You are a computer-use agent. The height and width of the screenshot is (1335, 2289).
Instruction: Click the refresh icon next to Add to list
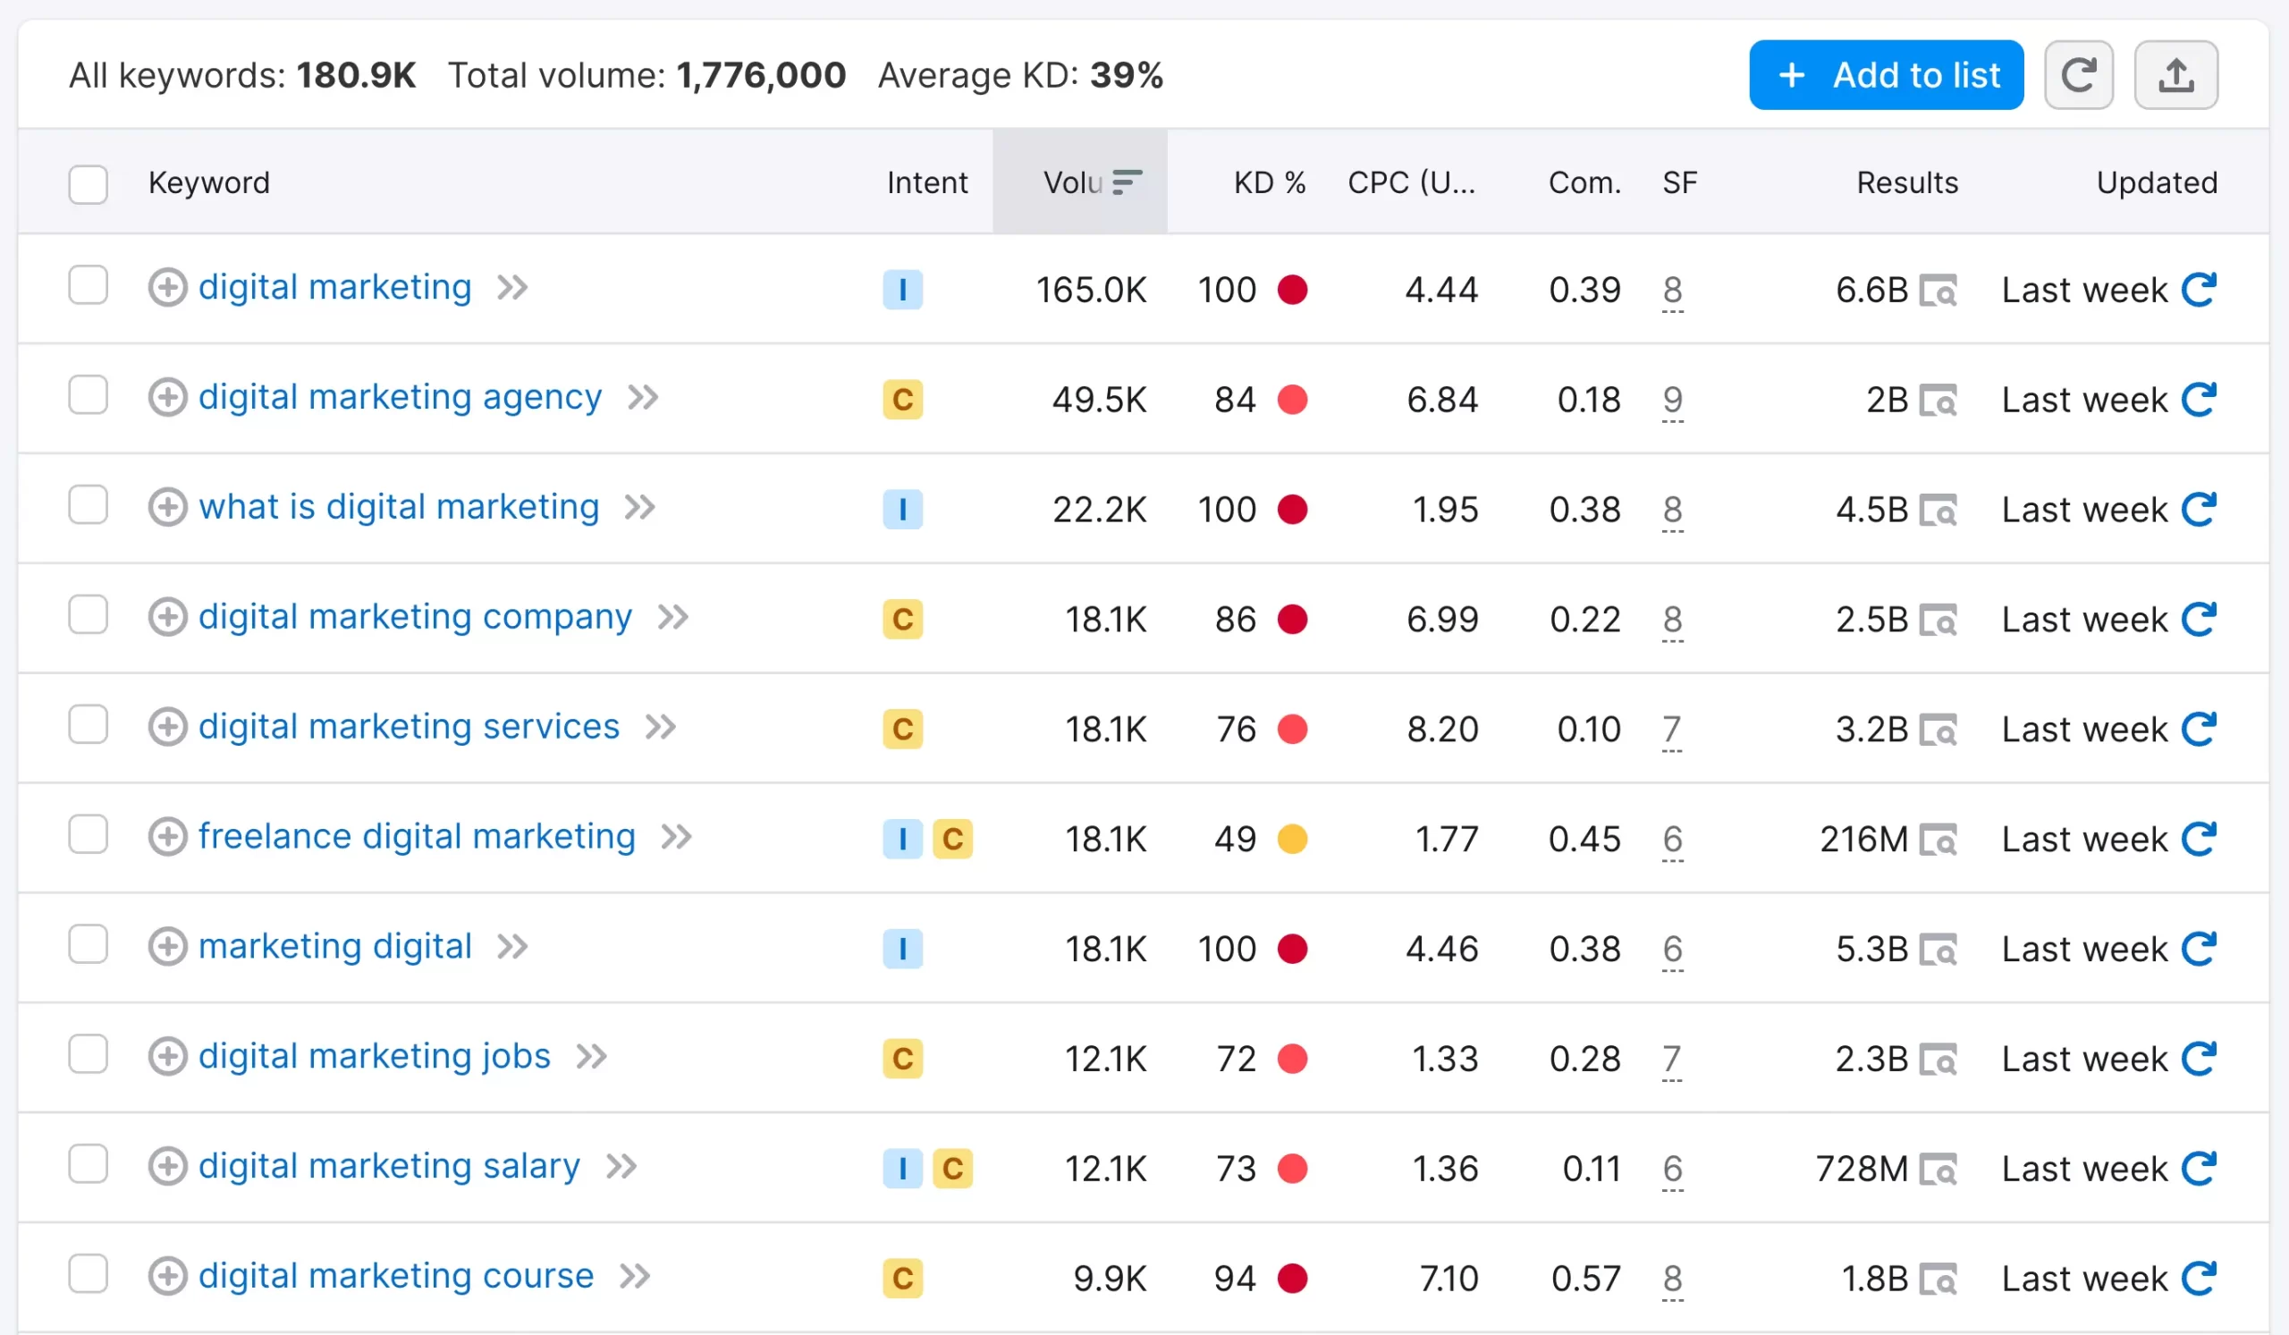point(2077,75)
